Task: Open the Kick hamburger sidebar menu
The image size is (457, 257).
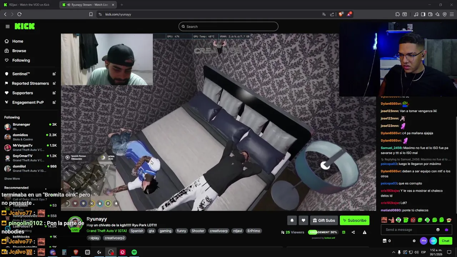Action: click(7, 26)
